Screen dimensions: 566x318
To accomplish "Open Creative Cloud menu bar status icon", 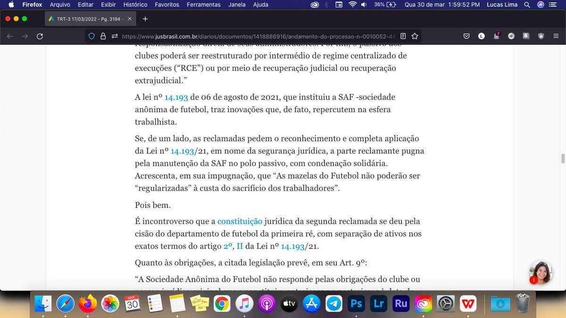I will coord(314,5).
